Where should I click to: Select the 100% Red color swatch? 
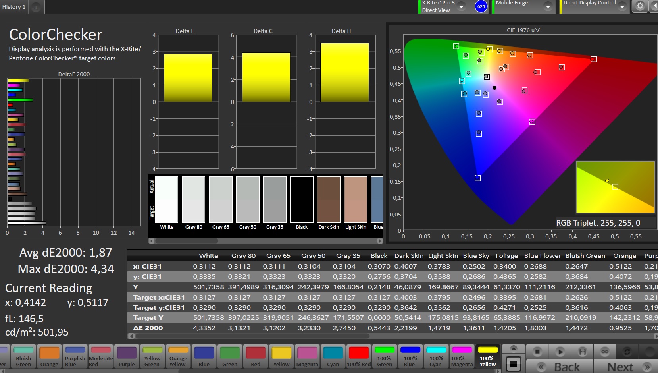(x=359, y=356)
